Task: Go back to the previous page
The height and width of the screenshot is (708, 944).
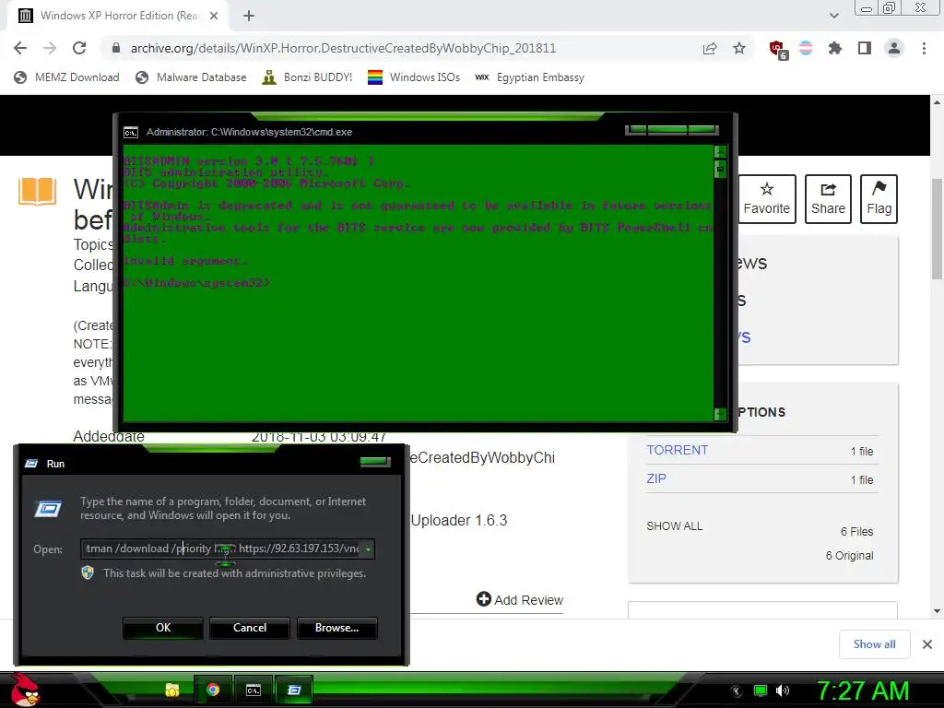Action: click(x=20, y=48)
